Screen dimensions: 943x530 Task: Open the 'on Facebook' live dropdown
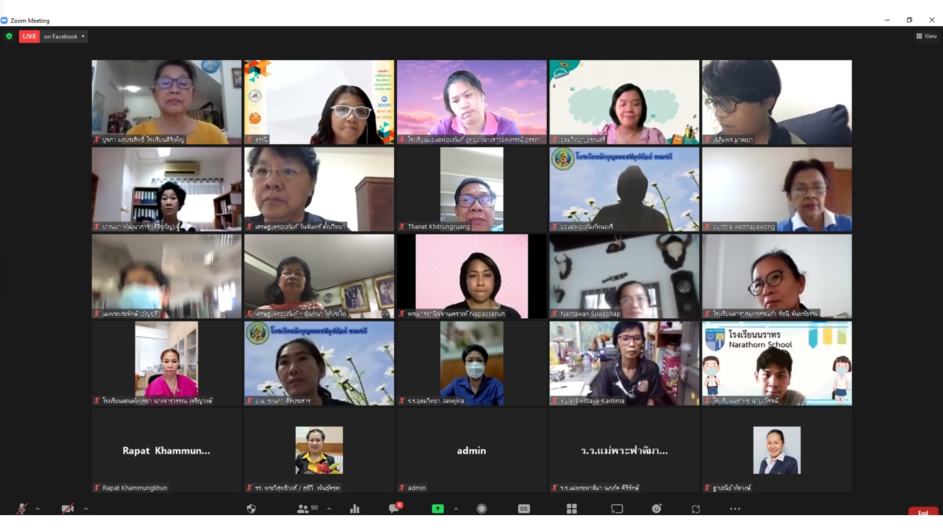[x=64, y=36]
